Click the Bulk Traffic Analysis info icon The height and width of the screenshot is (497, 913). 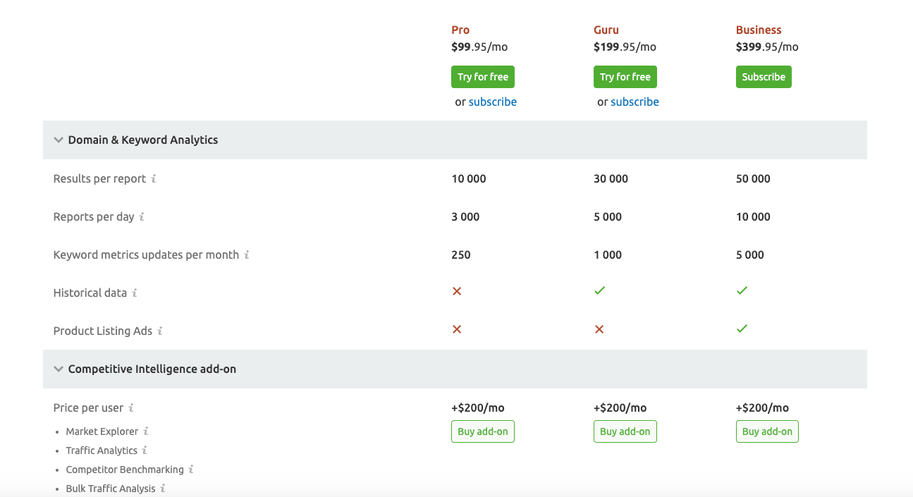pyautogui.click(x=164, y=489)
